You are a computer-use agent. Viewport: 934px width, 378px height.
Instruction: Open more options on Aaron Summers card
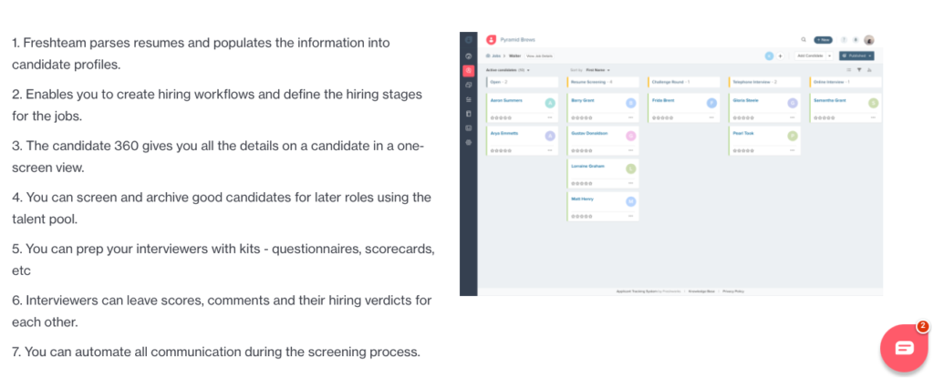[549, 117]
